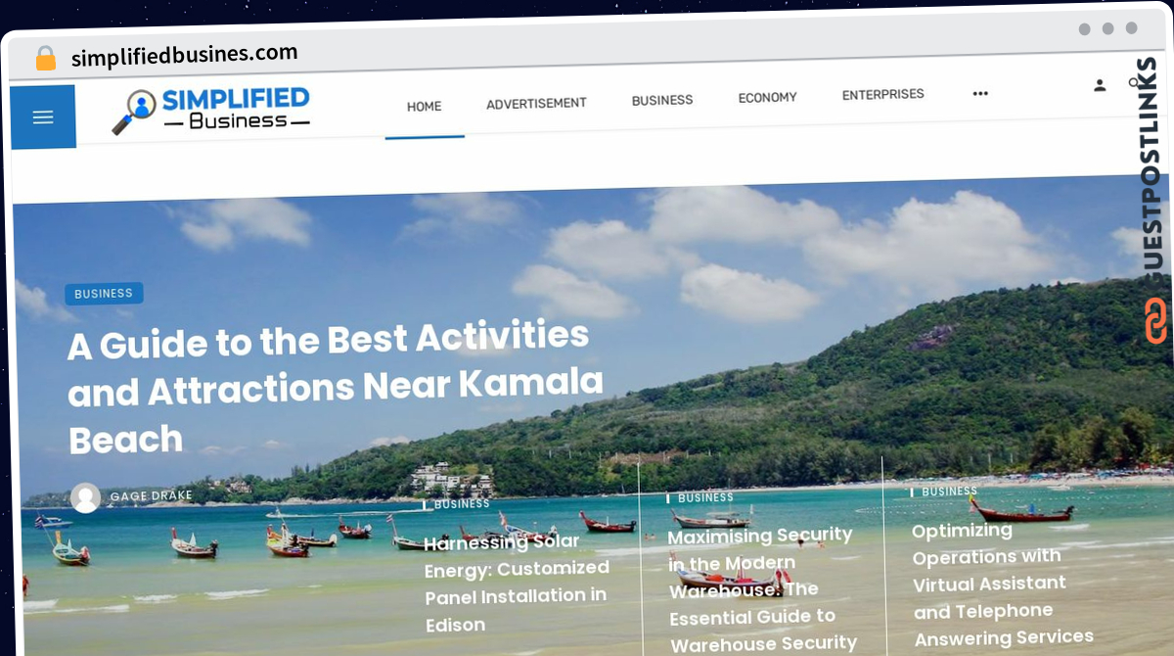This screenshot has width=1174, height=656.
Task: Go to the Business nav item
Action: [662, 100]
